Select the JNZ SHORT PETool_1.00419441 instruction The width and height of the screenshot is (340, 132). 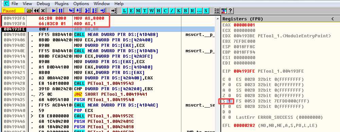111,94
